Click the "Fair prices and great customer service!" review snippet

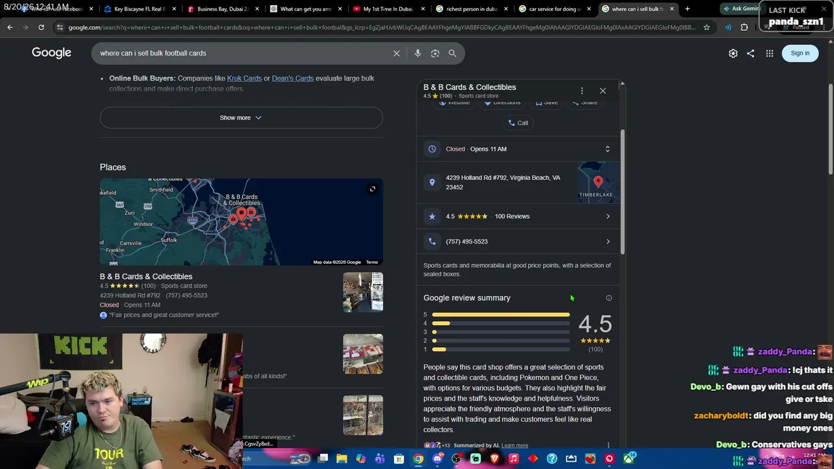(x=164, y=315)
